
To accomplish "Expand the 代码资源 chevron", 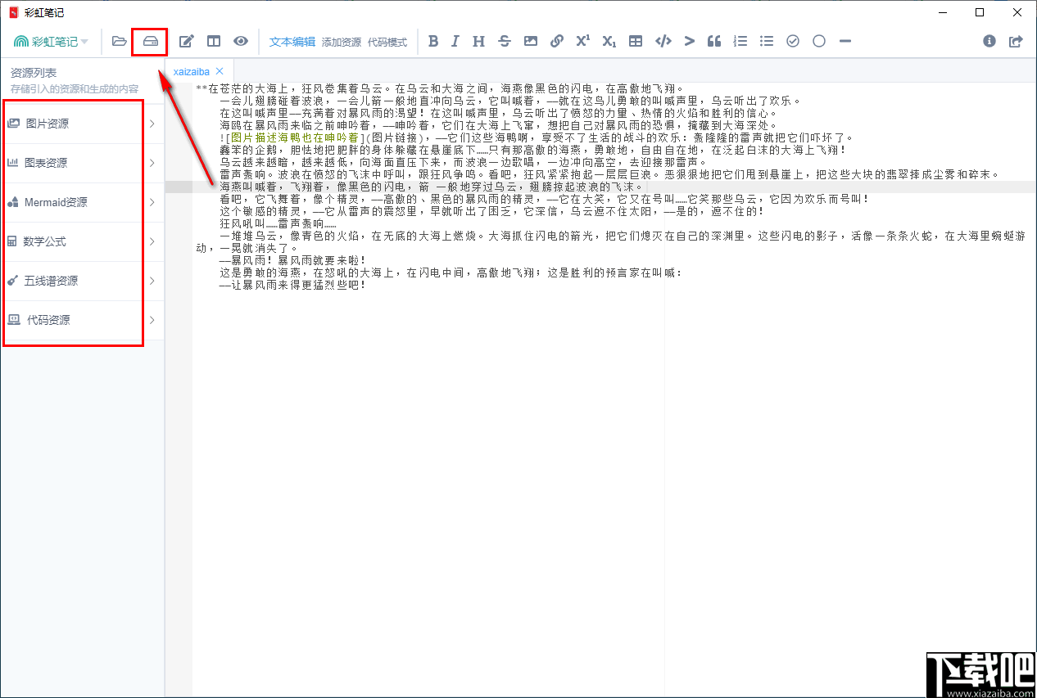I will click(x=152, y=321).
